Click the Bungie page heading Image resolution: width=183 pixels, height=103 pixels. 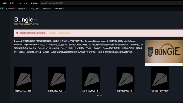(24, 19)
